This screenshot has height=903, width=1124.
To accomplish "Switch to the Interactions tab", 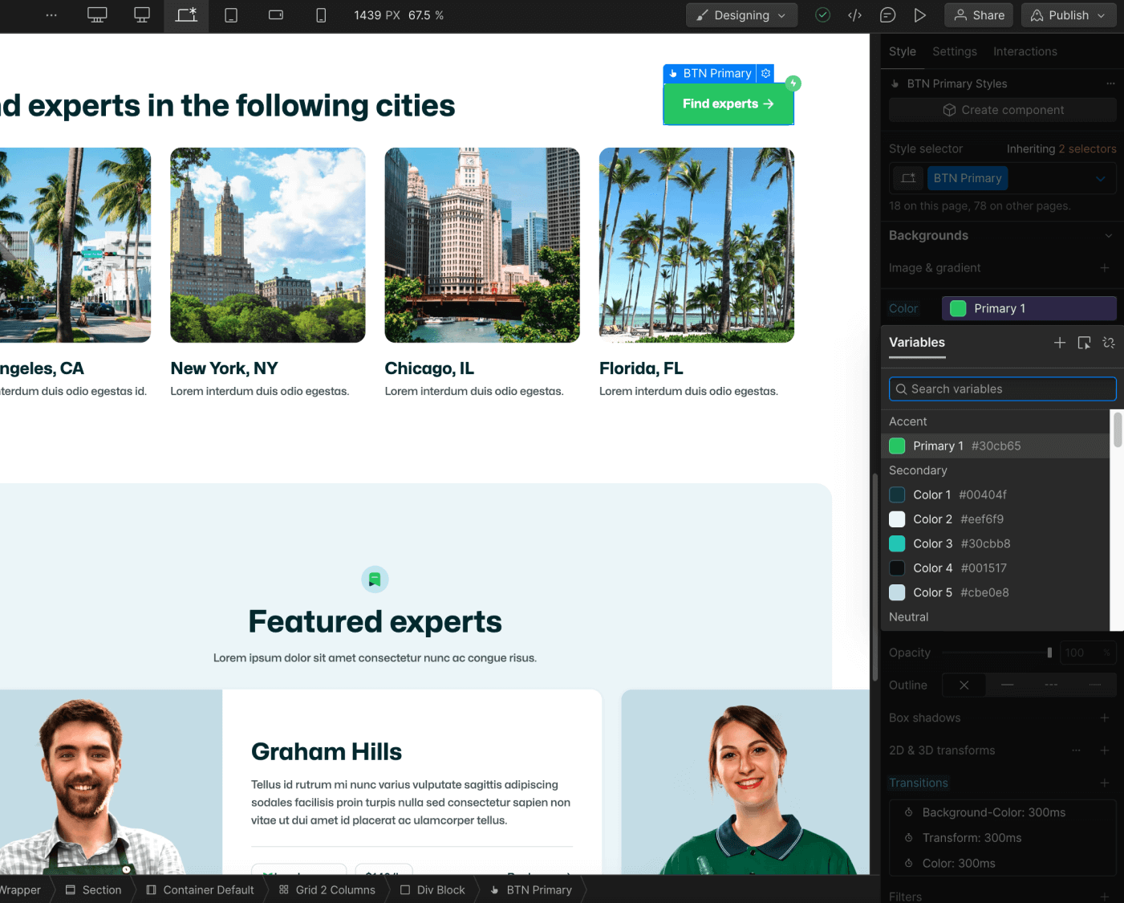I will 1025,51.
